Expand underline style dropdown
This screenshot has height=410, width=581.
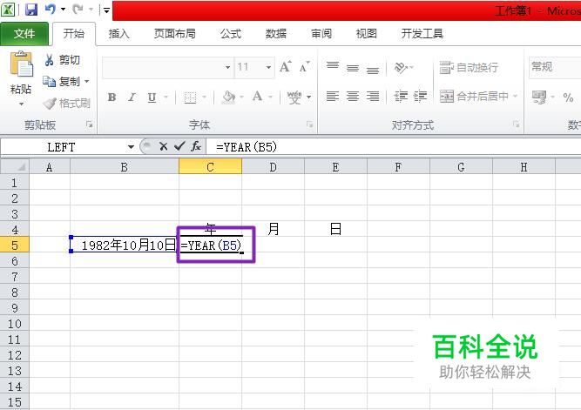pos(166,97)
